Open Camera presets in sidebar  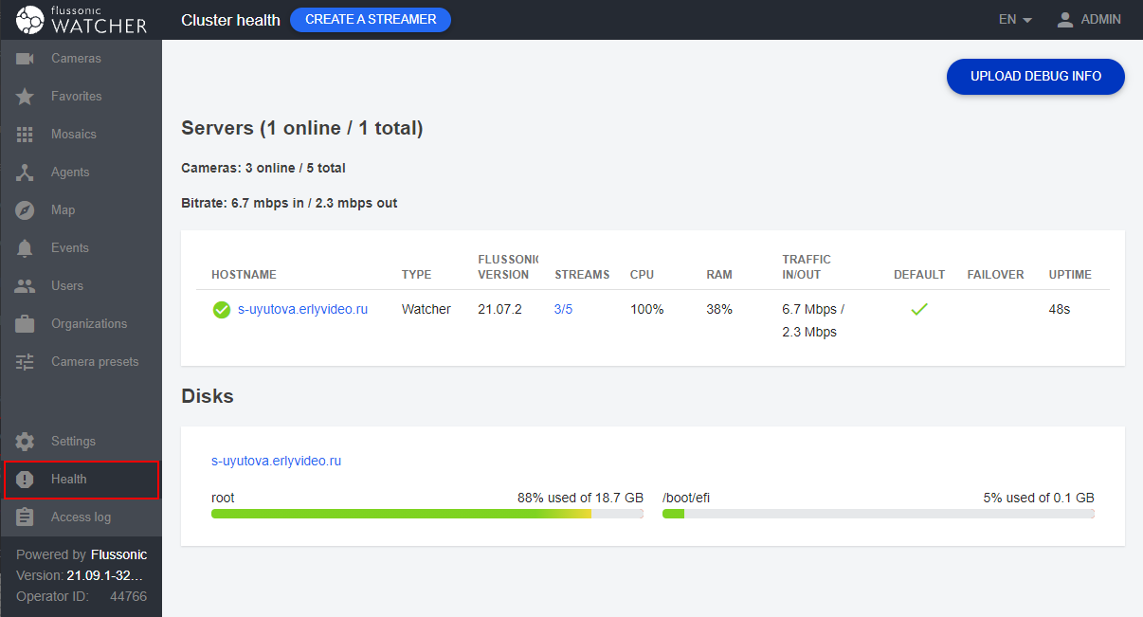(x=94, y=362)
